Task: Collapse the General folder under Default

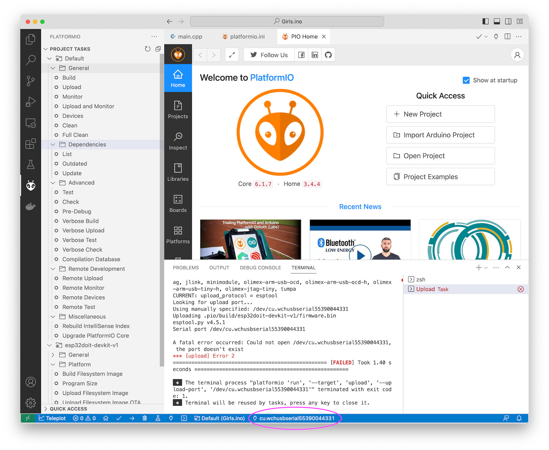Action: pos(53,68)
